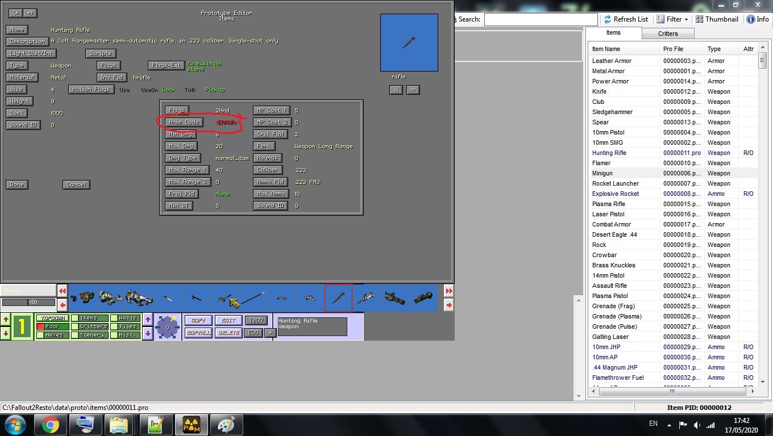Click the (* button at top-left
This screenshot has height=436, width=773.
tap(16, 12)
